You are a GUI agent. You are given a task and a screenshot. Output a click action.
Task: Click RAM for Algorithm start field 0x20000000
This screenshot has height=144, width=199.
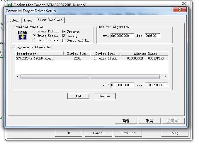coord(122,36)
